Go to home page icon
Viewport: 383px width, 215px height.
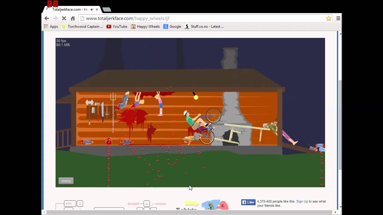point(73,18)
